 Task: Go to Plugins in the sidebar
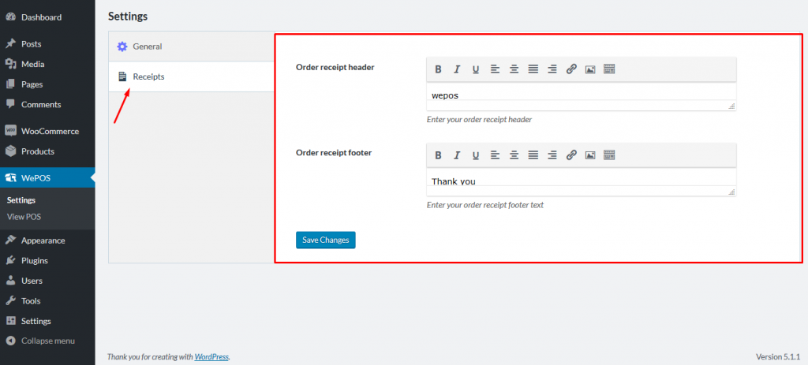(x=47, y=260)
